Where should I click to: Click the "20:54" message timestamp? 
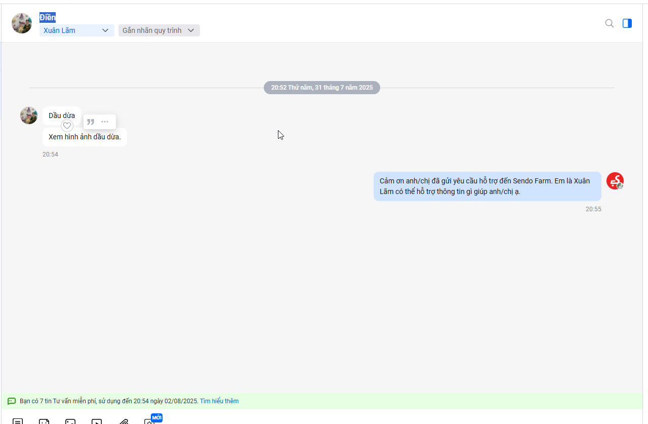[x=50, y=155]
